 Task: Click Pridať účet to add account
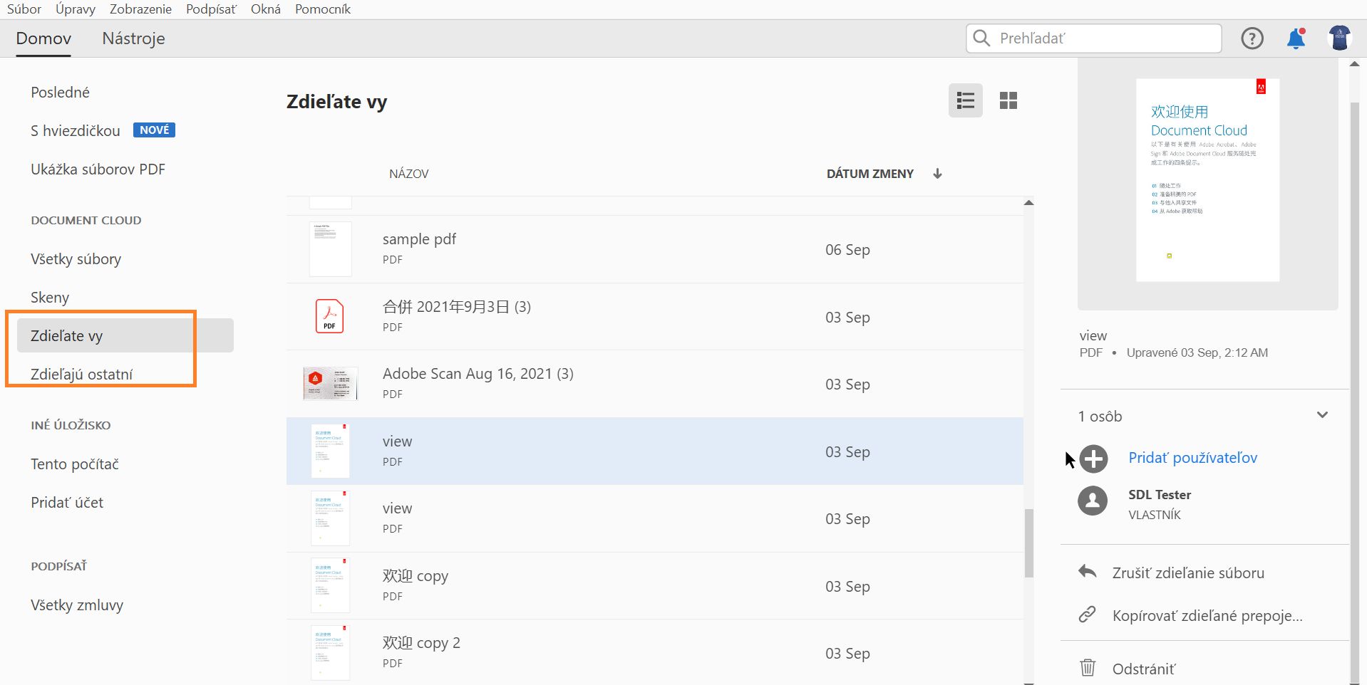(x=67, y=503)
